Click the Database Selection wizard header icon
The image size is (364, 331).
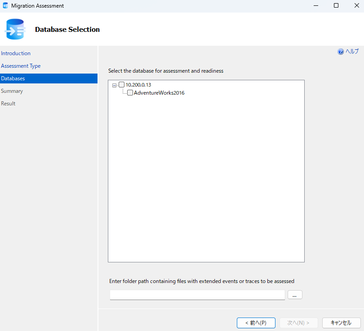pos(15,29)
